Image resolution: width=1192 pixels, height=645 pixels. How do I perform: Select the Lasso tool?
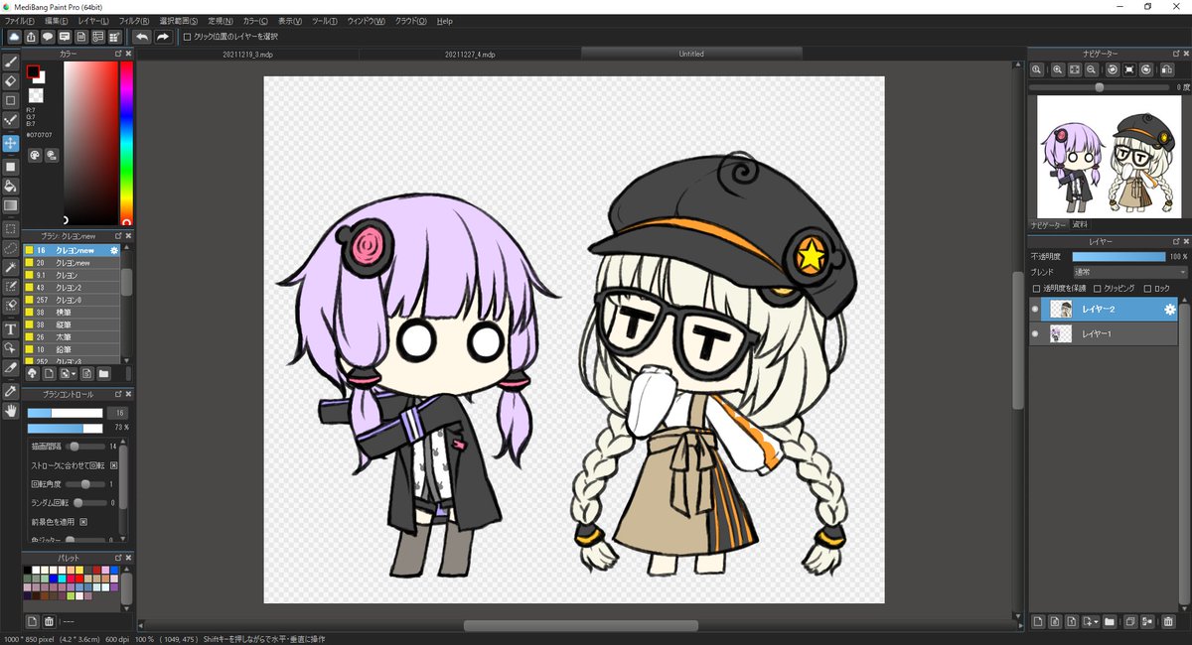click(x=11, y=248)
